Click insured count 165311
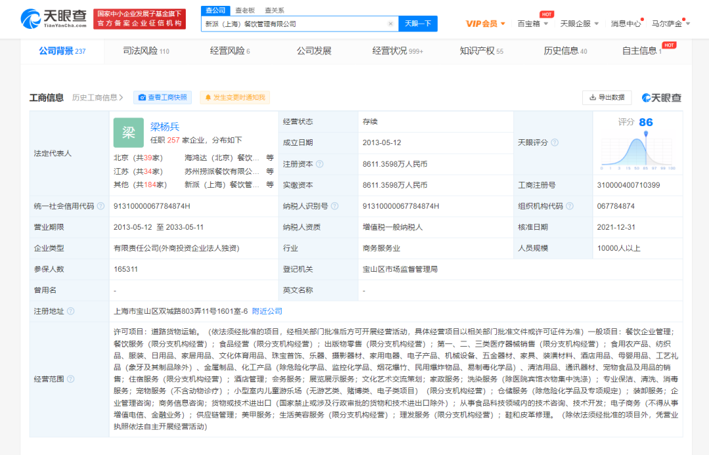This screenshot has height=455, width=709. (125, 269)
